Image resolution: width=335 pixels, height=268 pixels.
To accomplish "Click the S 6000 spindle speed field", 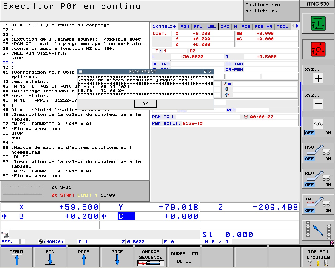I will point(144,242).
